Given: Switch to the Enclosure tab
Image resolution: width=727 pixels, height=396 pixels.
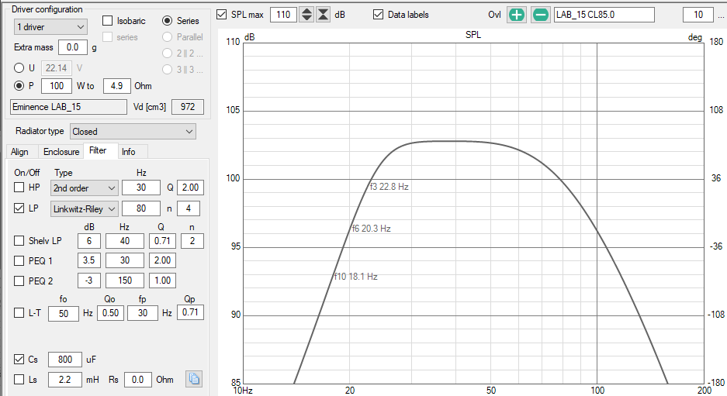Looking at the screenshot, I should coord(61,152).
